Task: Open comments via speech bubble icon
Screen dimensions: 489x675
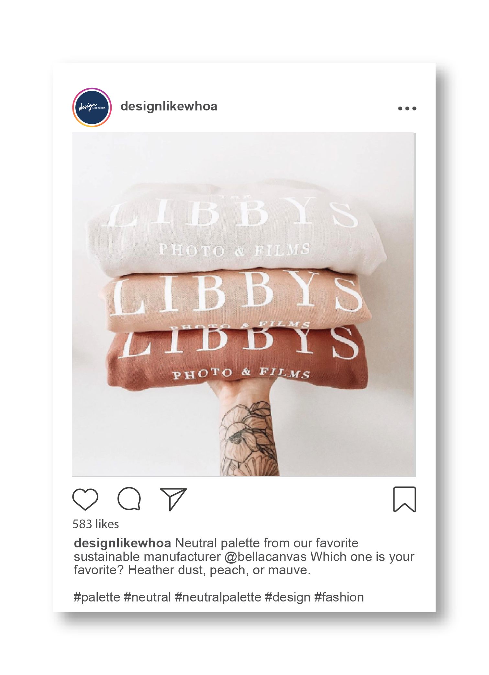Action: [x=129, y=499]
